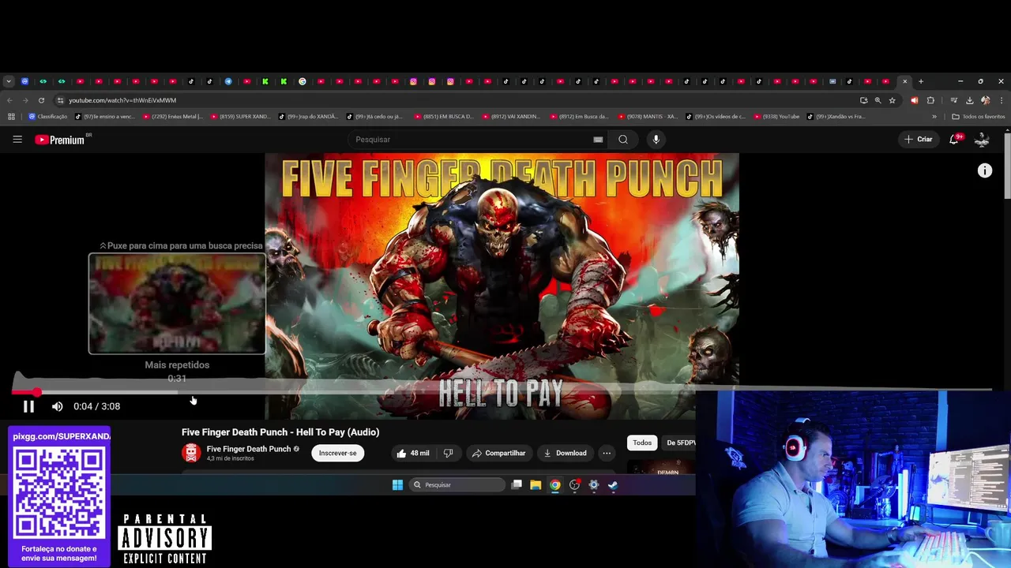This screenshot has height=568, width=1011.
Task: Pause the video with the pause button
Action: (28, 406)
